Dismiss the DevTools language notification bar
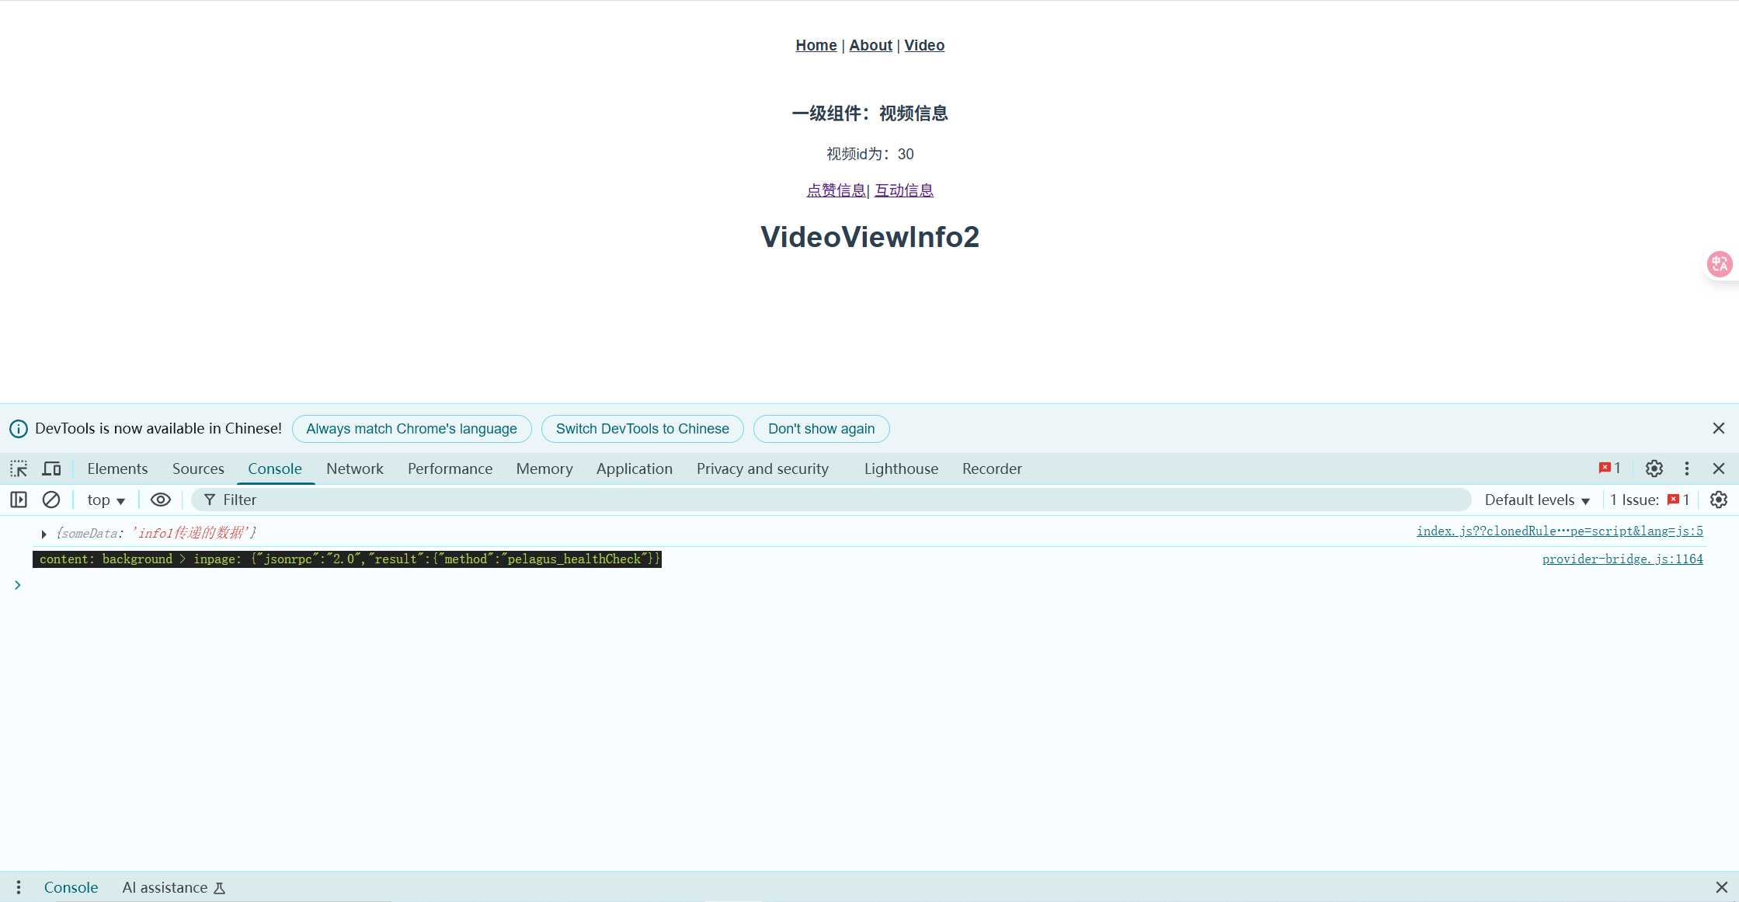This screenshot has width=1739, height=902. pos(1718,428)
